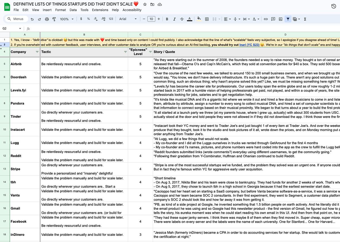340x242 pixels.
Task: Open the Extensions menu
Action: pos(101,10)
